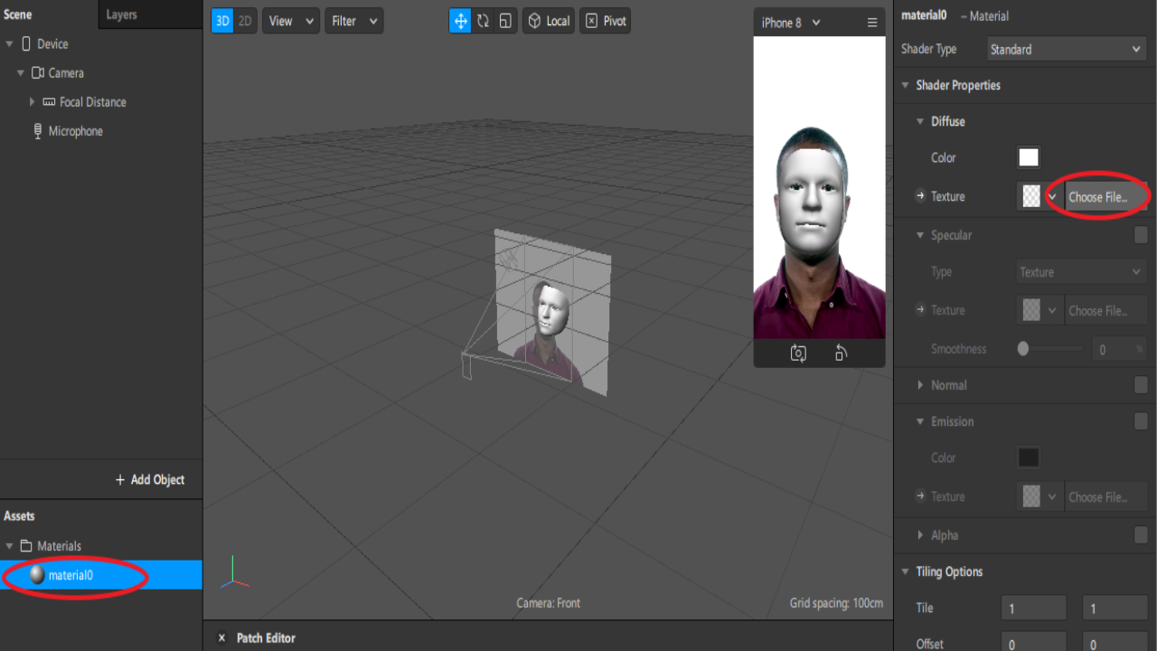Select the rotate tool icon

pyautogui.click(x=483, y=21)
